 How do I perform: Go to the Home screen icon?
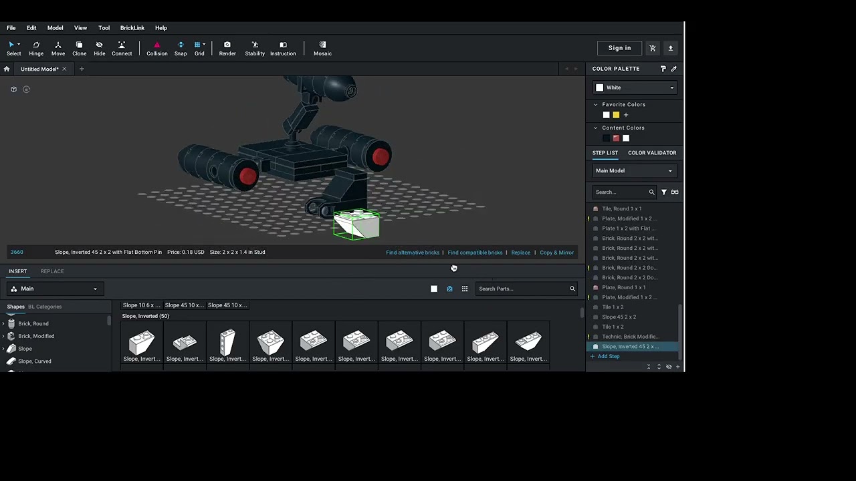pyautogui.click(x=7, y=69)
